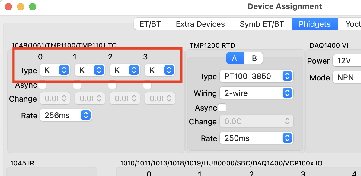Click the Device Assignment window title
The image size is (361, 176).
click(285, 6)
